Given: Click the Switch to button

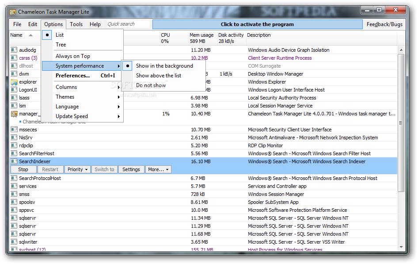Looking at the screenshot, I should pos(104,170).
